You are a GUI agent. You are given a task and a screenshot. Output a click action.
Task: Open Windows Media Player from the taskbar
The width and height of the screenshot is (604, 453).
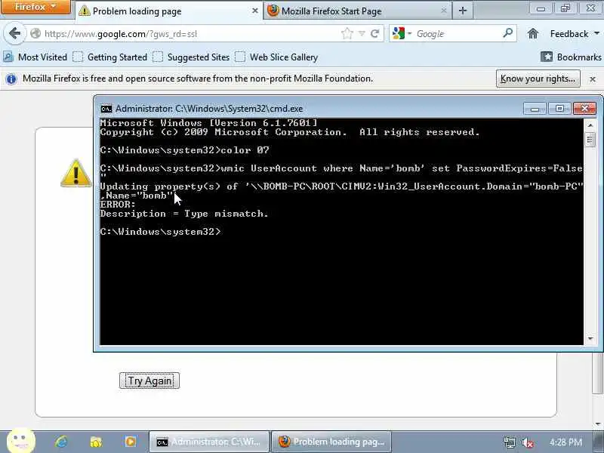130,442
